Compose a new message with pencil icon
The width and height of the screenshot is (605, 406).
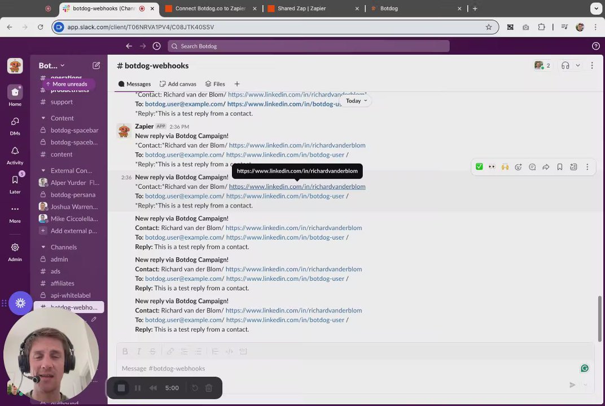tap(97, 65)
